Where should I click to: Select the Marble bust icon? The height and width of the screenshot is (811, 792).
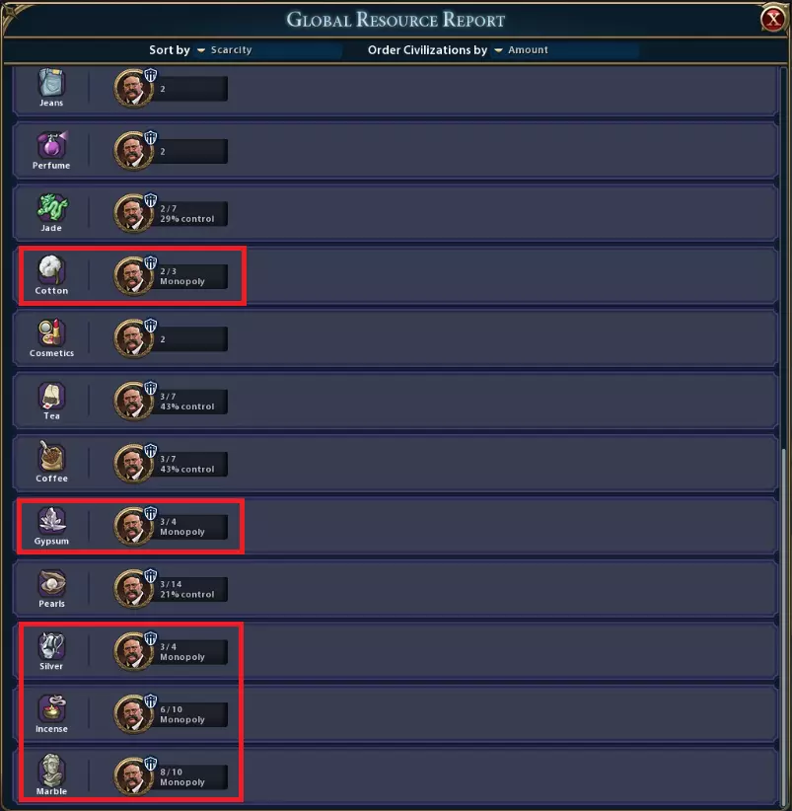point(51,772)
